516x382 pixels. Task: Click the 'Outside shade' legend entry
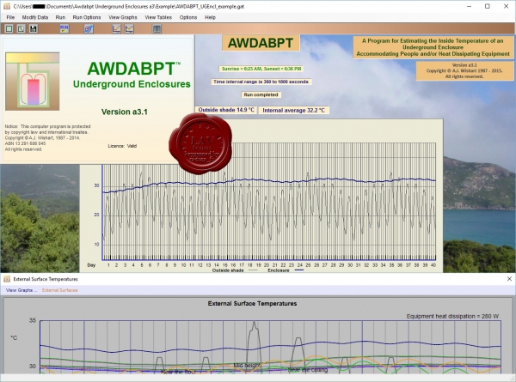[x=235, y=270]
